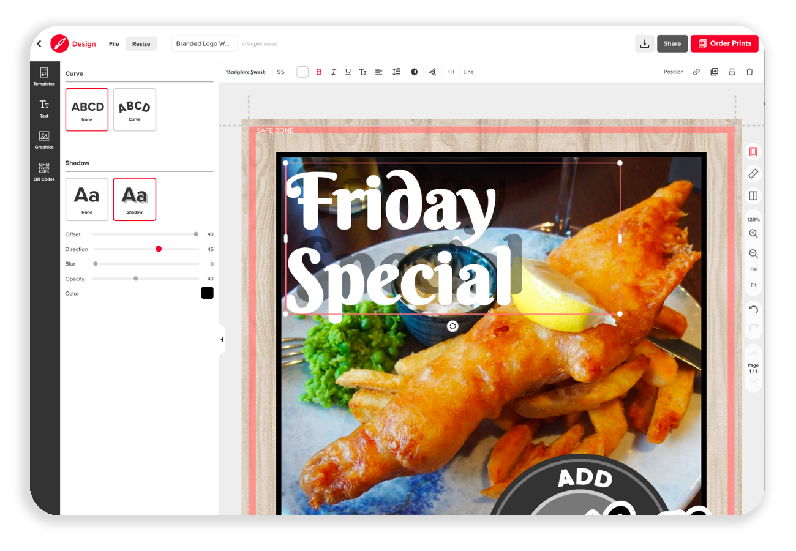Go to previous page arrow
This screenshot has width=796, height=551.
tap(753, 354)
